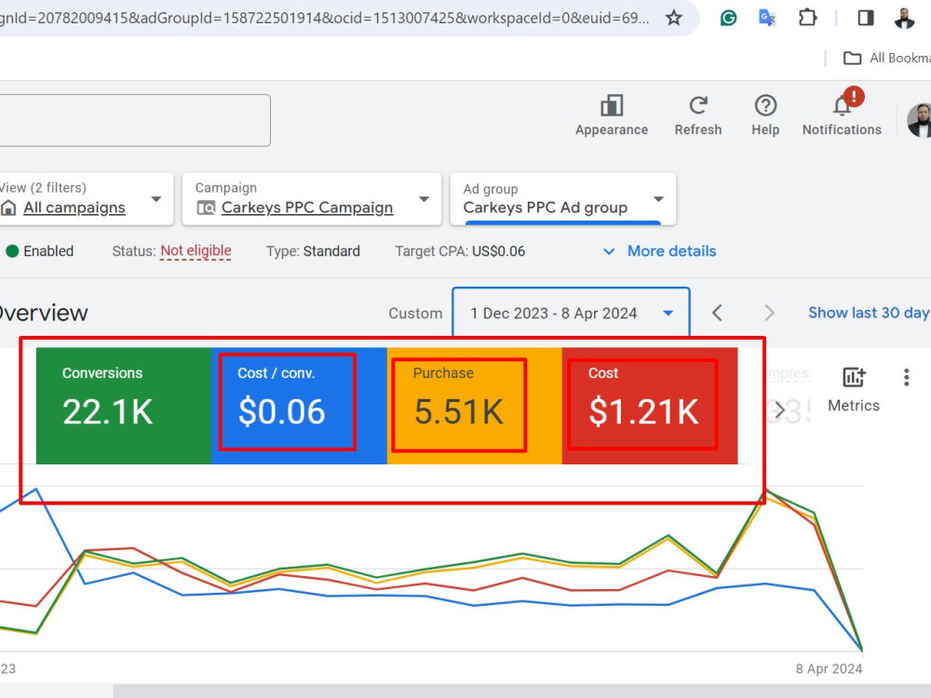The image size is (931, 698).
Task: Click the Not eligible status link
Action: coord(196,251)
